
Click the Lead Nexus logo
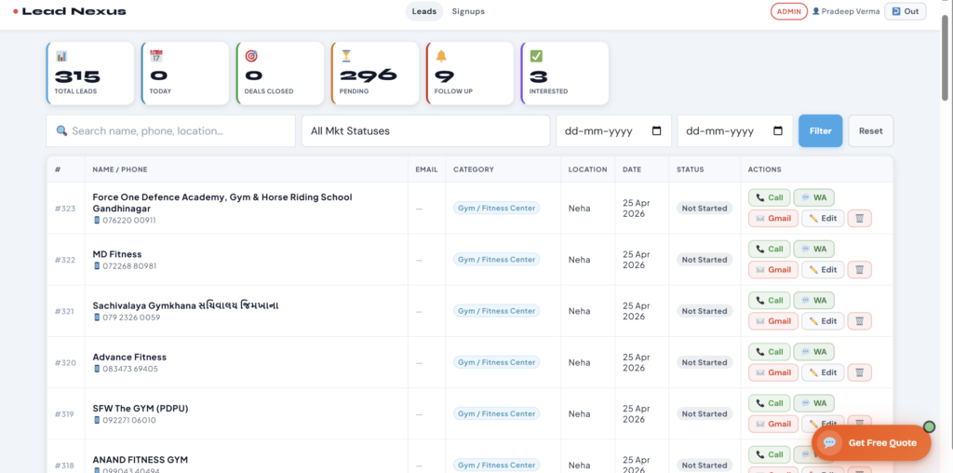point(70,11)
